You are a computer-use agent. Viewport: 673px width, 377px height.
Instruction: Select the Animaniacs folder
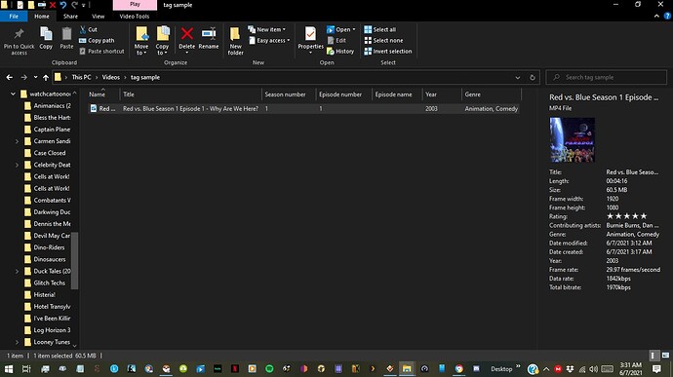click(48, 105)
